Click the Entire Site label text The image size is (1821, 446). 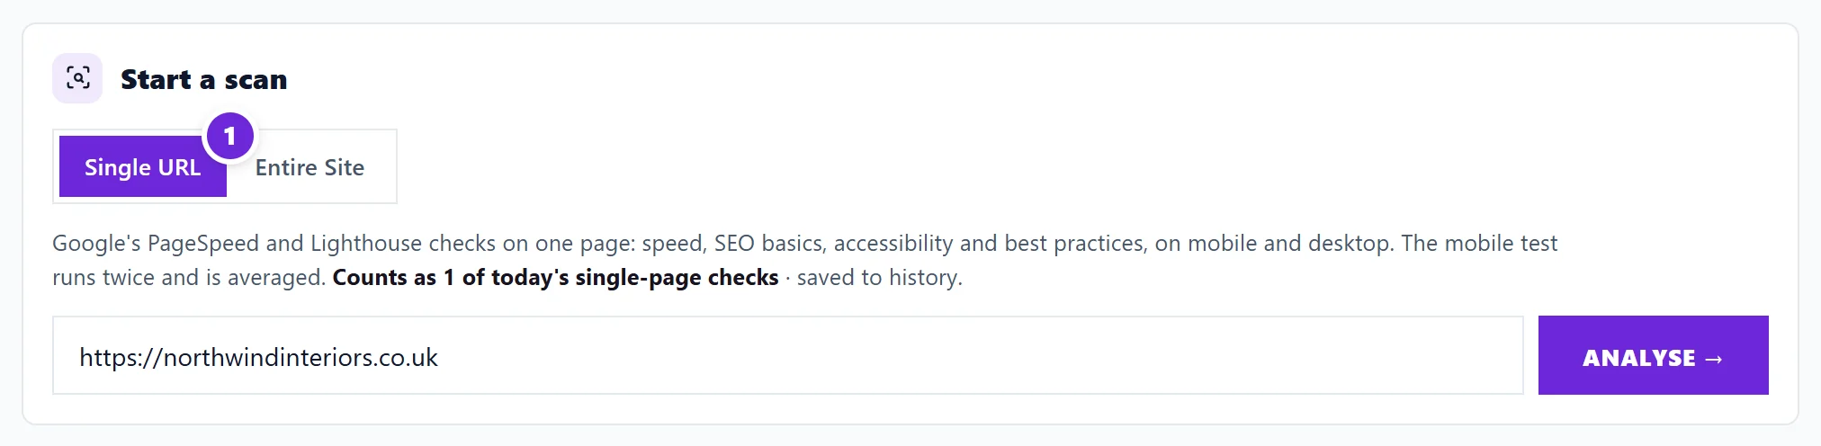[309, 167]
